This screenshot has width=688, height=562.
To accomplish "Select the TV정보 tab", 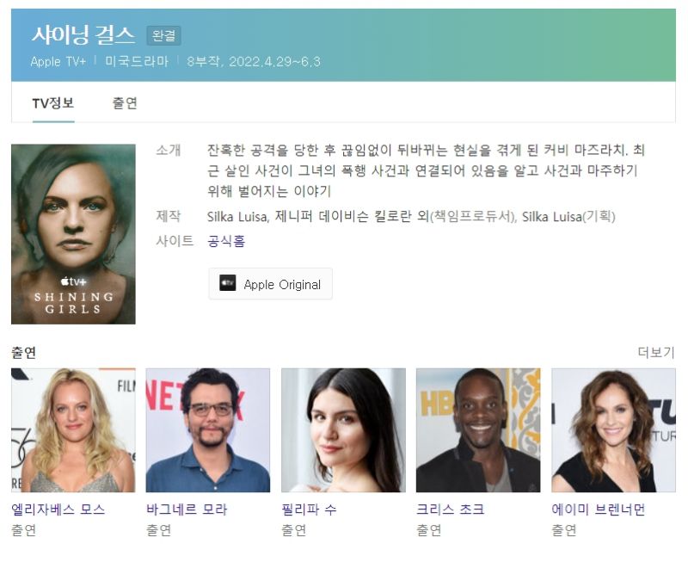I will point(53,103).
